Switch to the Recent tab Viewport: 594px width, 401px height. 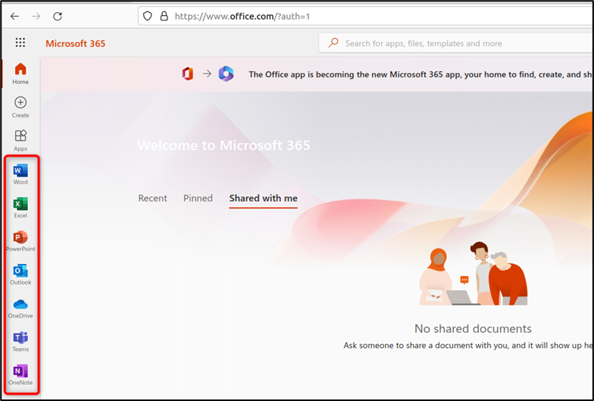(153, 199)
